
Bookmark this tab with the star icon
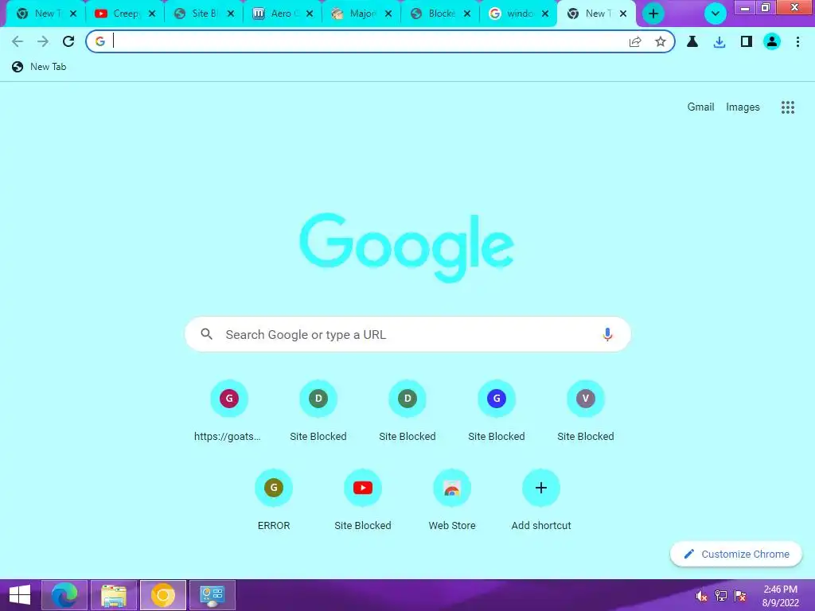tap(660, 41)
